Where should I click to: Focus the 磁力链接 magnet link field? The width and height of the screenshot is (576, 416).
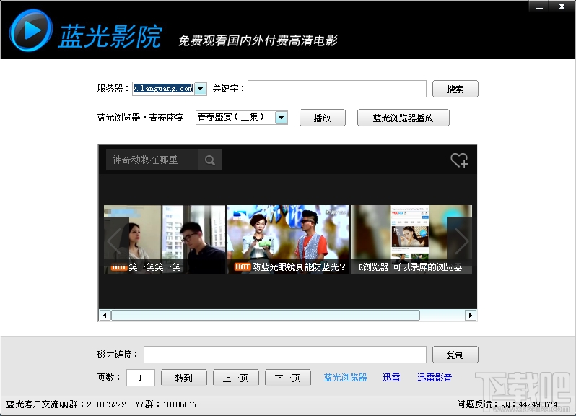[x=284, y=355]
